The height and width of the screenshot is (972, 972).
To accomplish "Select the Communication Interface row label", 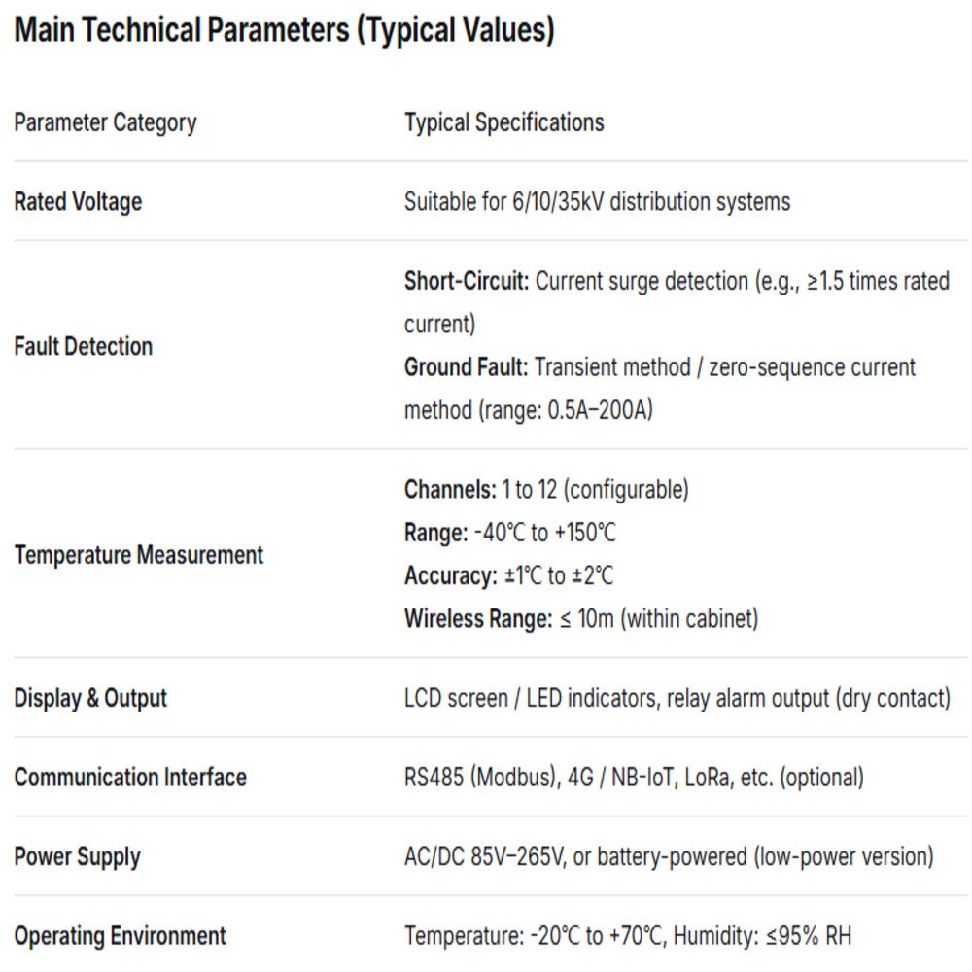I will click(130, 778).
